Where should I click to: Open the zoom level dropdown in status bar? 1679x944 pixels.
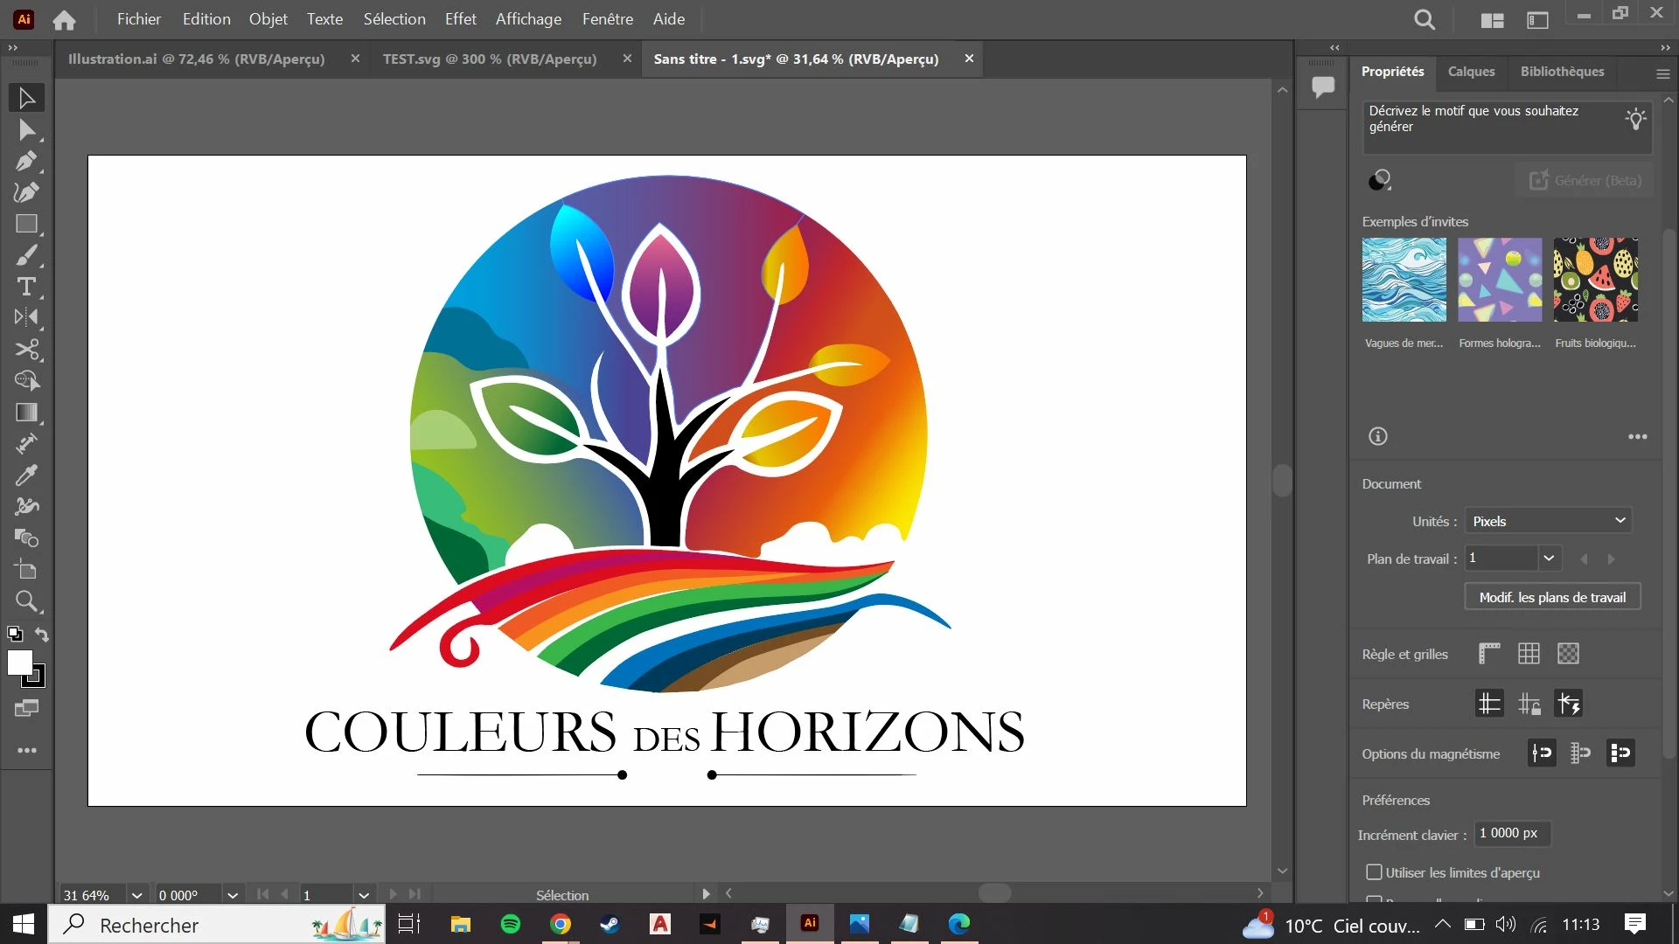coord(136,895)
